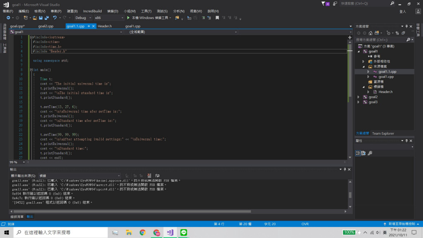Save the current file with Save icon
423x238 pixels.
41,18
